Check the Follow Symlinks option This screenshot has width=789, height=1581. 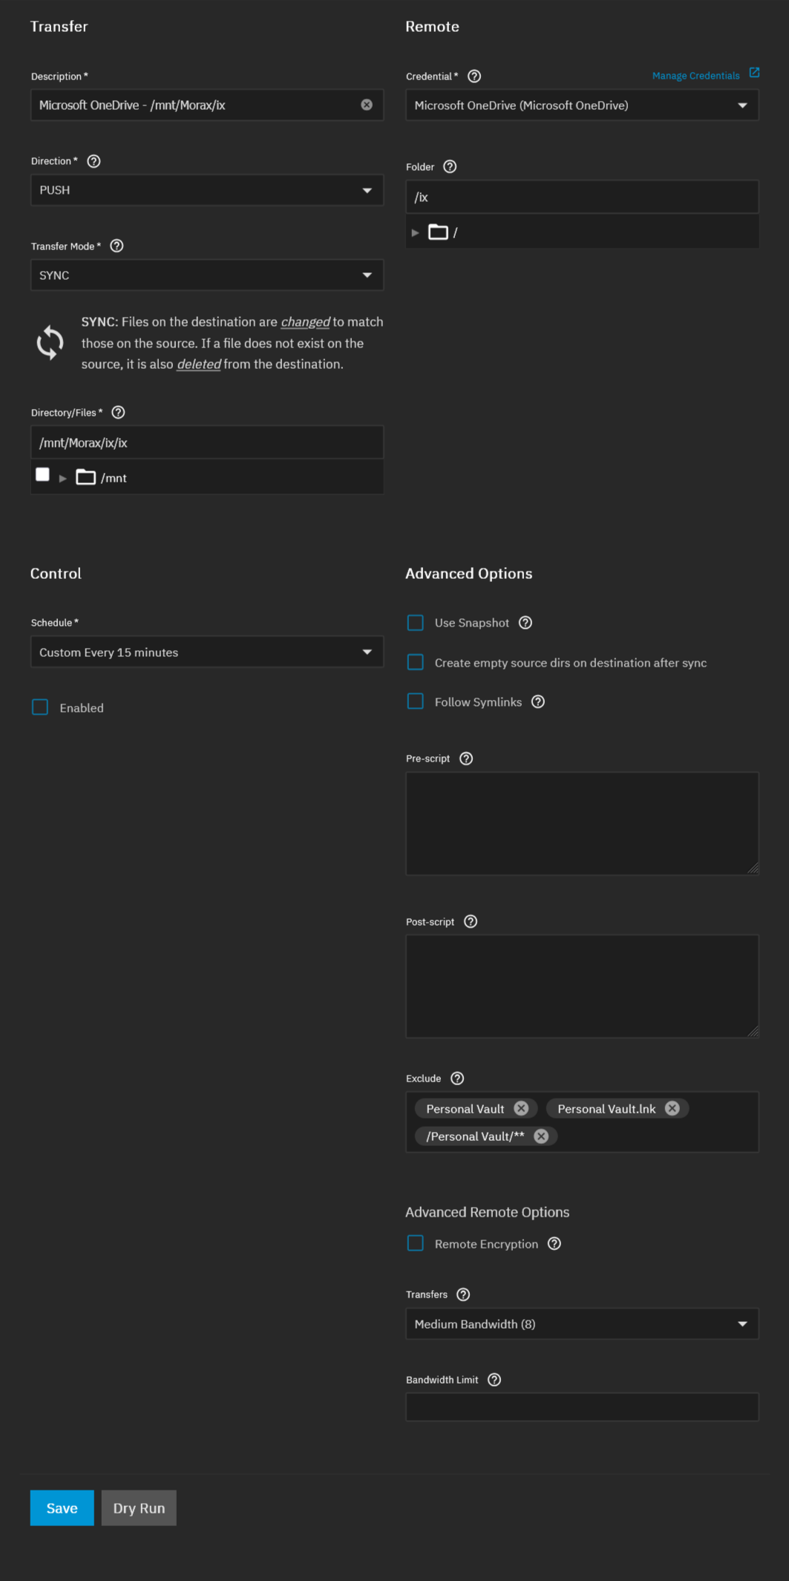(416, 702)
